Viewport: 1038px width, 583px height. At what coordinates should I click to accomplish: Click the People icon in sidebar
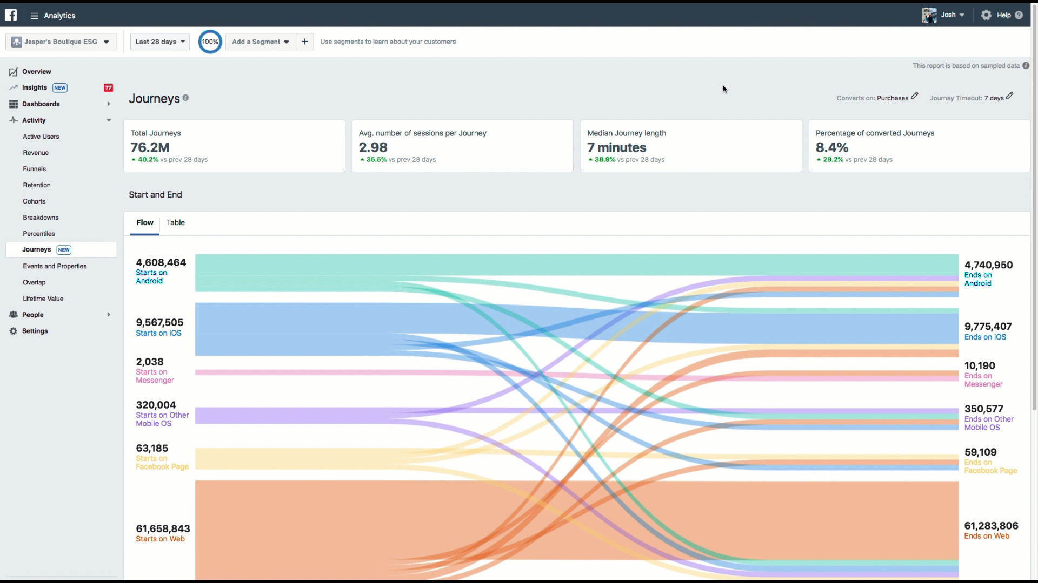coord(13,314)
